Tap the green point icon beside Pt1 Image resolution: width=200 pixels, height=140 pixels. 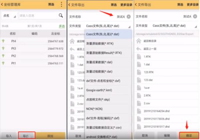click(3, 63)
